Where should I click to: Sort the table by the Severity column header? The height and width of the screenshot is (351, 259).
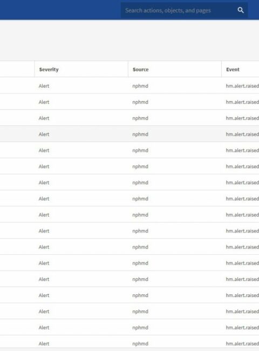coord(49,70)
